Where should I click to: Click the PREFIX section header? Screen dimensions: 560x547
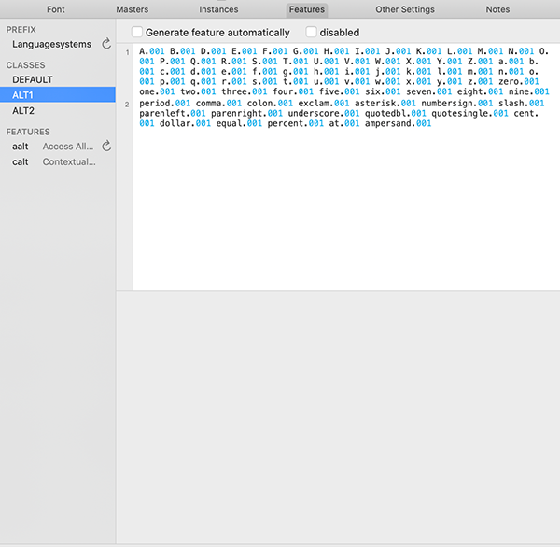point(21,29)
